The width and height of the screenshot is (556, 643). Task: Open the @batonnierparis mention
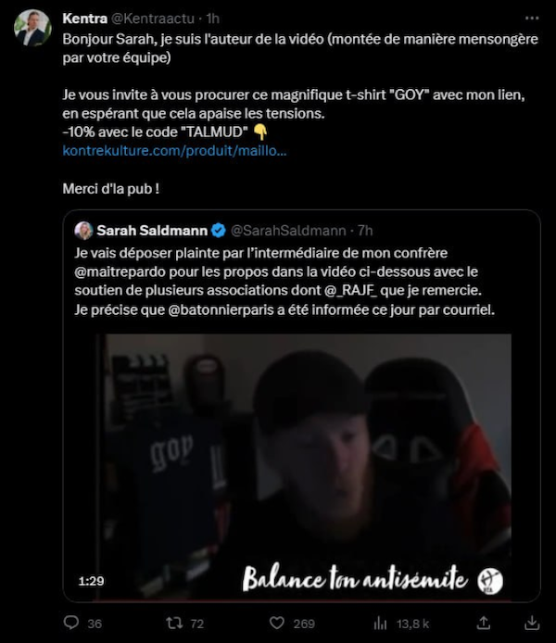[x=221, y=309]
